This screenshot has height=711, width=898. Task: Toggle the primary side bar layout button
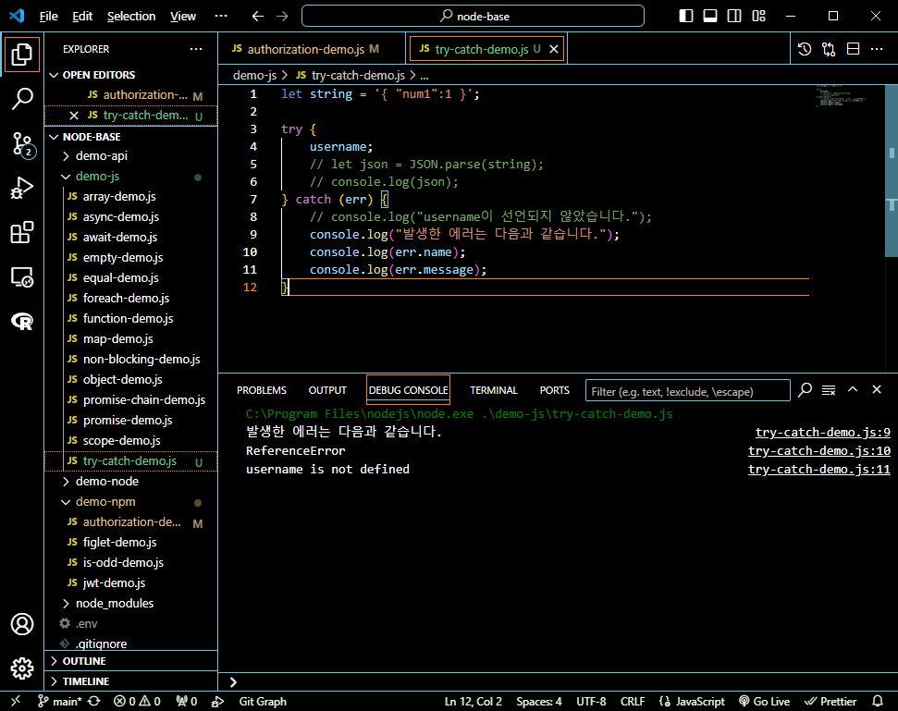[685, 16]
